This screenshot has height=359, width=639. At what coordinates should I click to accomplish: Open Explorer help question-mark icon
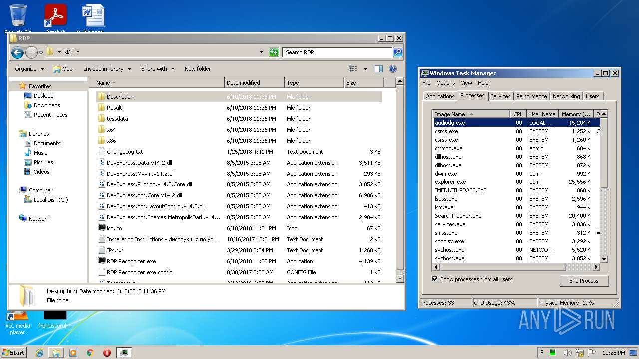click(393, 69)
